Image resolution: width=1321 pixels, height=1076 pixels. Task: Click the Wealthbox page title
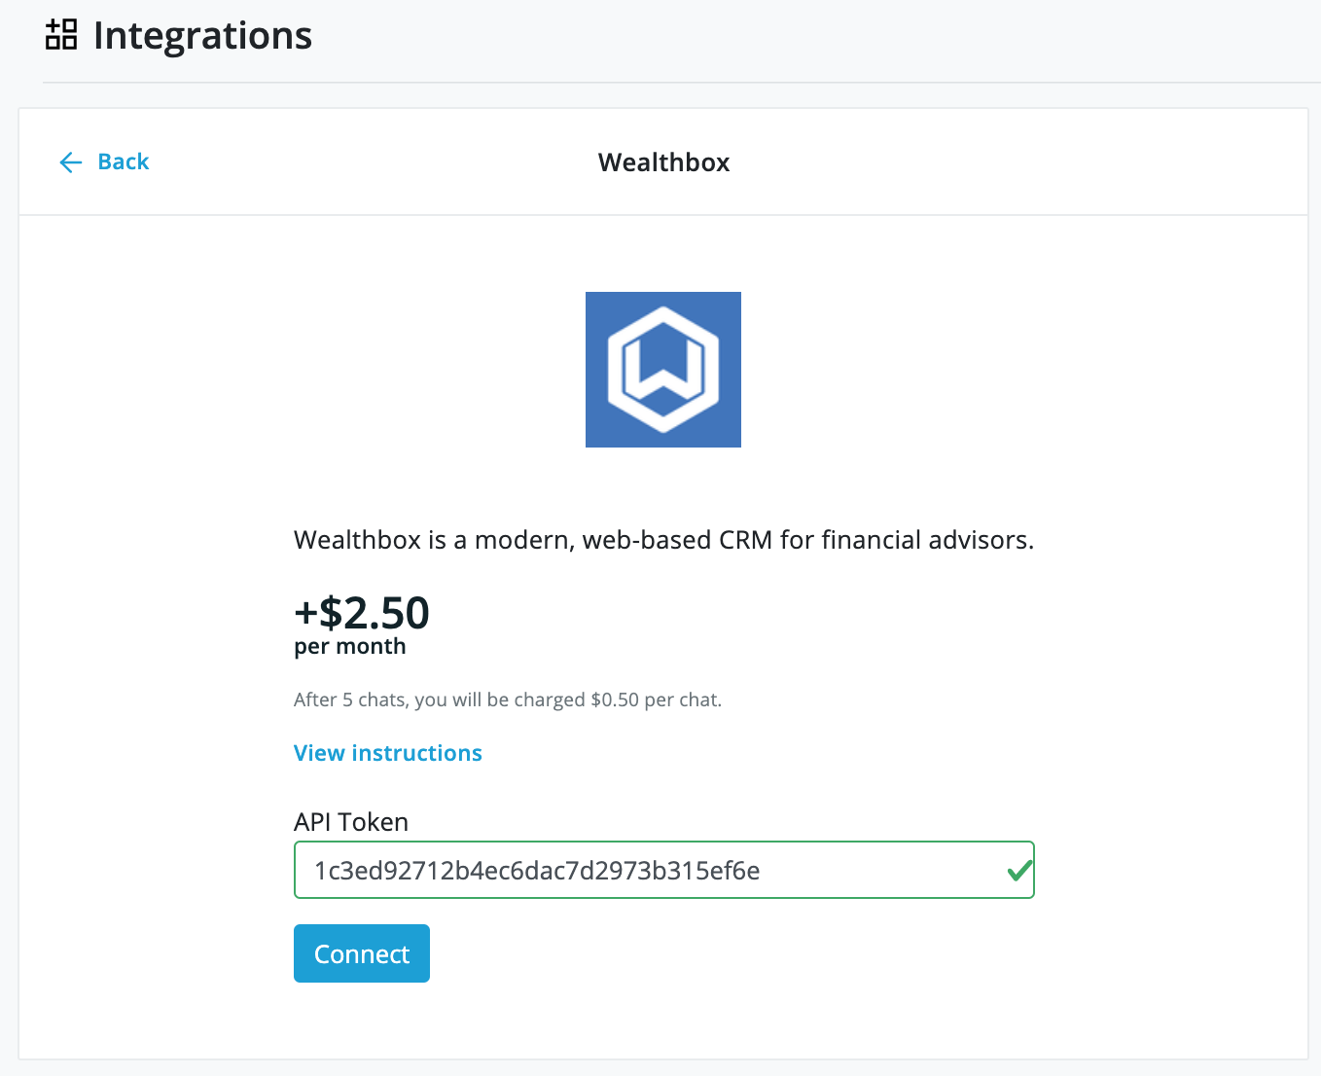[x=663, y=162]
